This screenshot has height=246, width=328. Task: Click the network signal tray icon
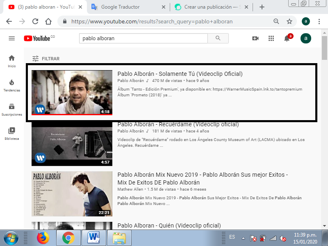pyautogui.click(x=273, y=238)
